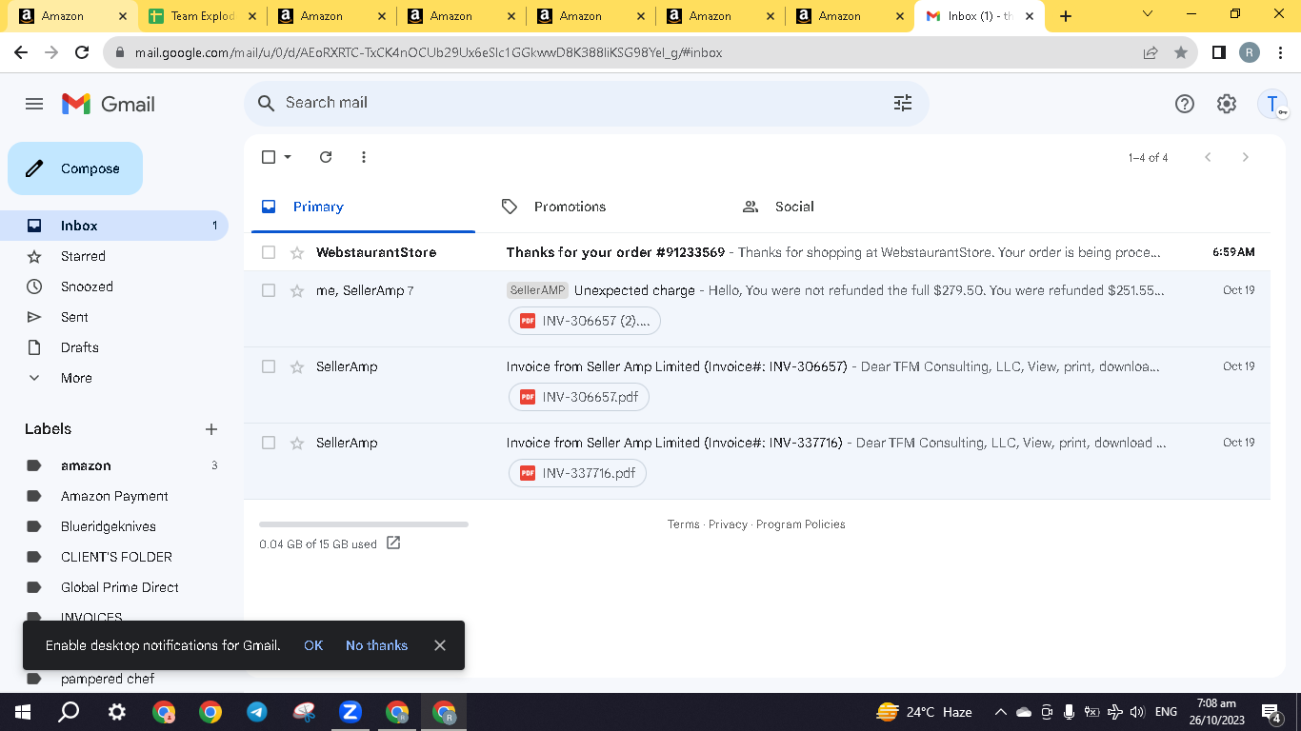Open the Amazon Payment label
Screen dimensions: 1301x731
point(114,496)
